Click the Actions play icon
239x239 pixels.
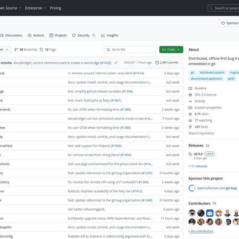coord(30,36)
